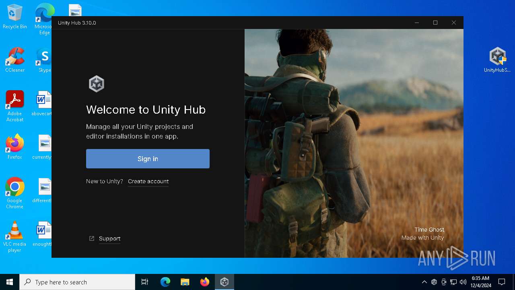Click the 'Type here to search' box
This screenshot has height=290, width=515.
tap(77, 282)
